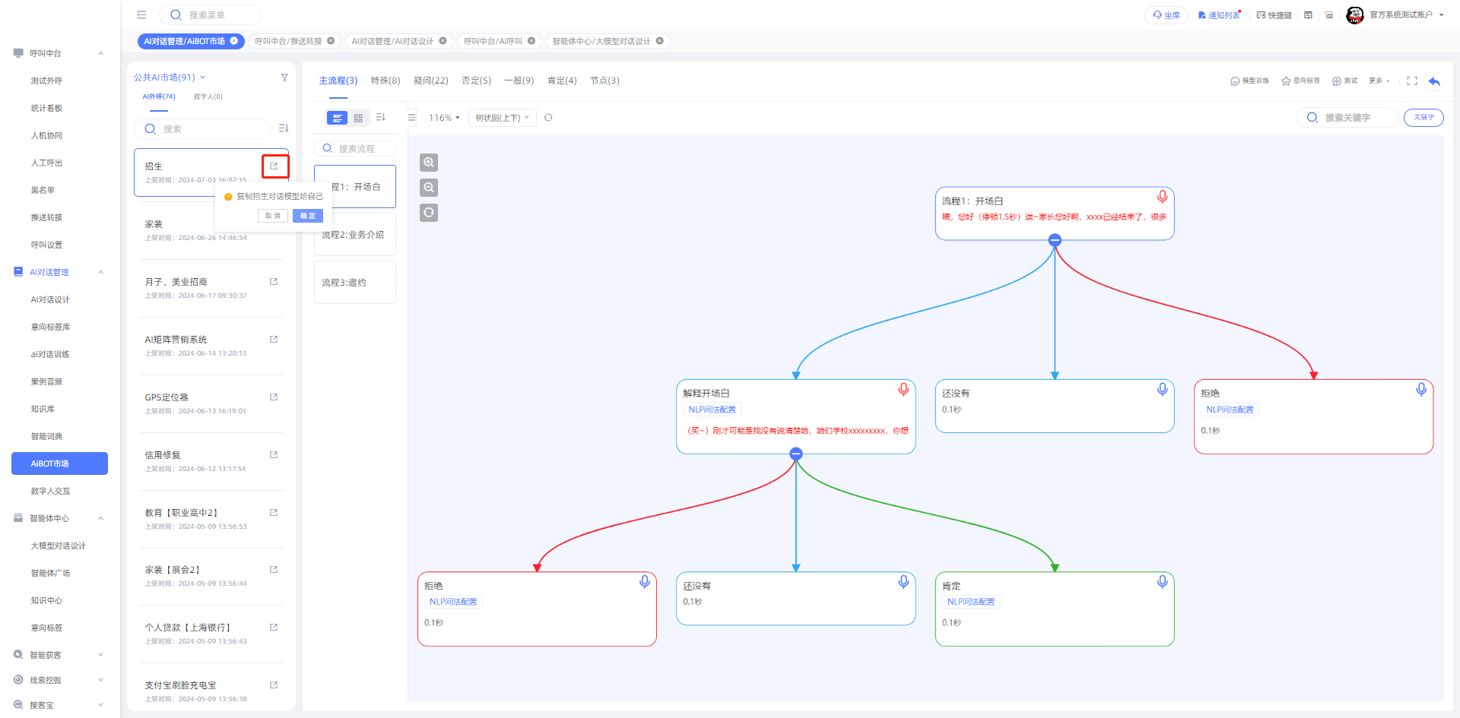Image resolution: width=1460 pixels, height=718 pixels.
Task: Click the blue back arrow button
Action: [x=1434, y=81]
